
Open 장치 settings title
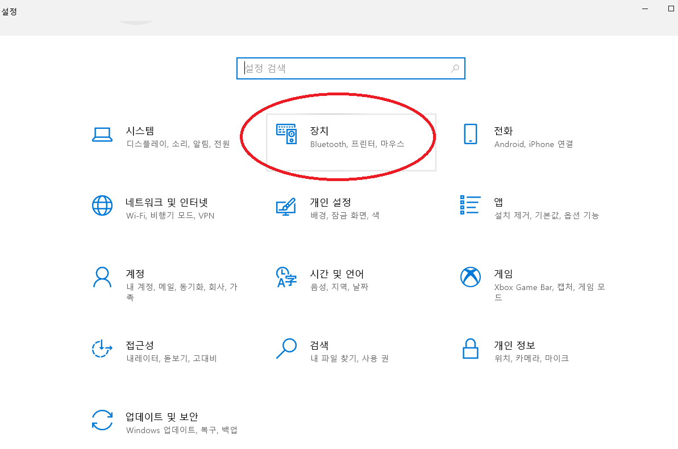319,131
